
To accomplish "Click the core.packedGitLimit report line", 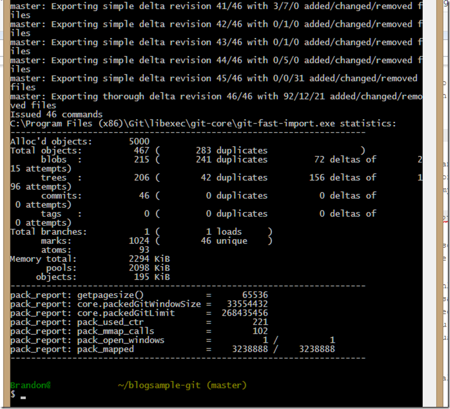I will point(139,313).
